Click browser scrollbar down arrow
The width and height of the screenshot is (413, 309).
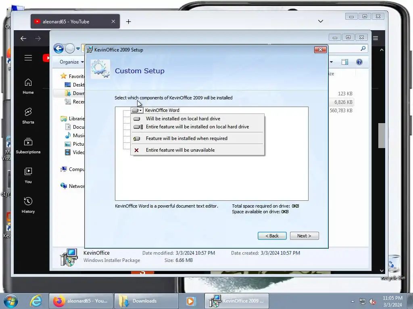tap(382, 270)
